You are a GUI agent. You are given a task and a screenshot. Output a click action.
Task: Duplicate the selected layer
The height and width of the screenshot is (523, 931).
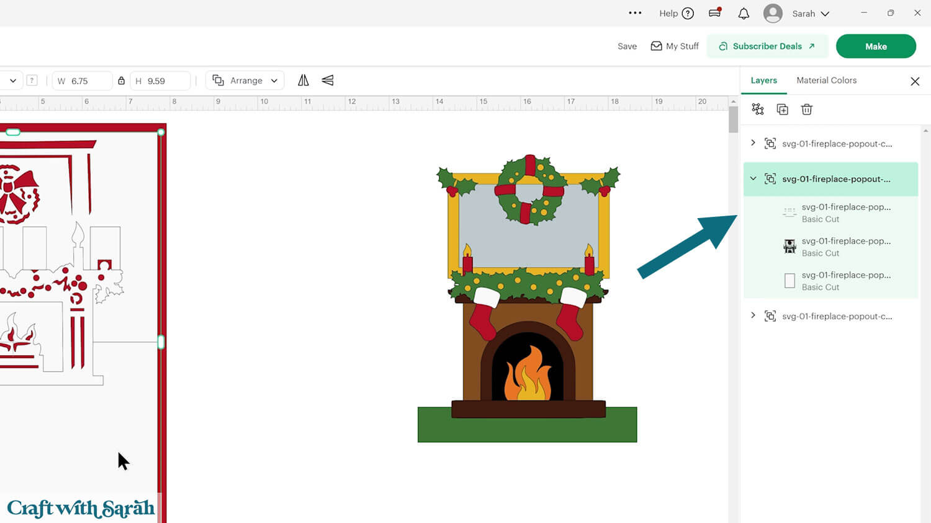[782, 110]
